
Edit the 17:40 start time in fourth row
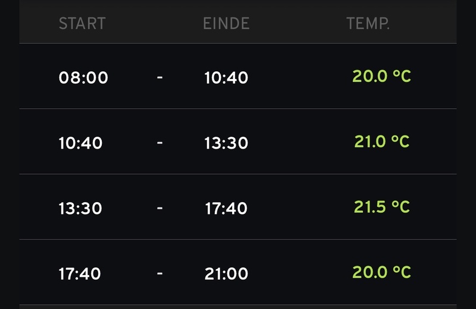(x=80, y=274)
